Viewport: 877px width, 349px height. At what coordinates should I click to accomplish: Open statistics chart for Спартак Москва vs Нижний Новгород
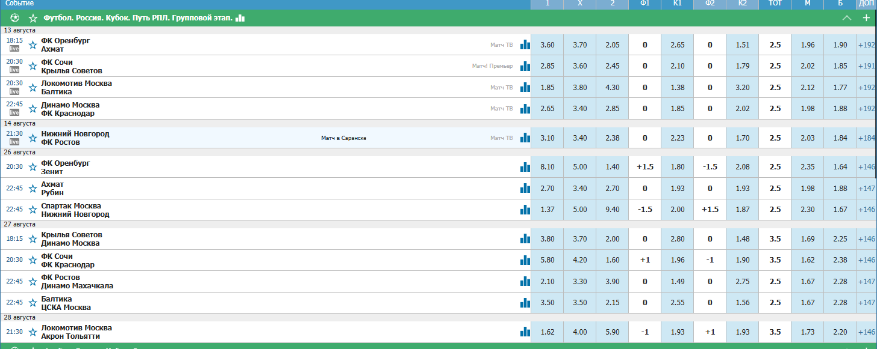525,210
